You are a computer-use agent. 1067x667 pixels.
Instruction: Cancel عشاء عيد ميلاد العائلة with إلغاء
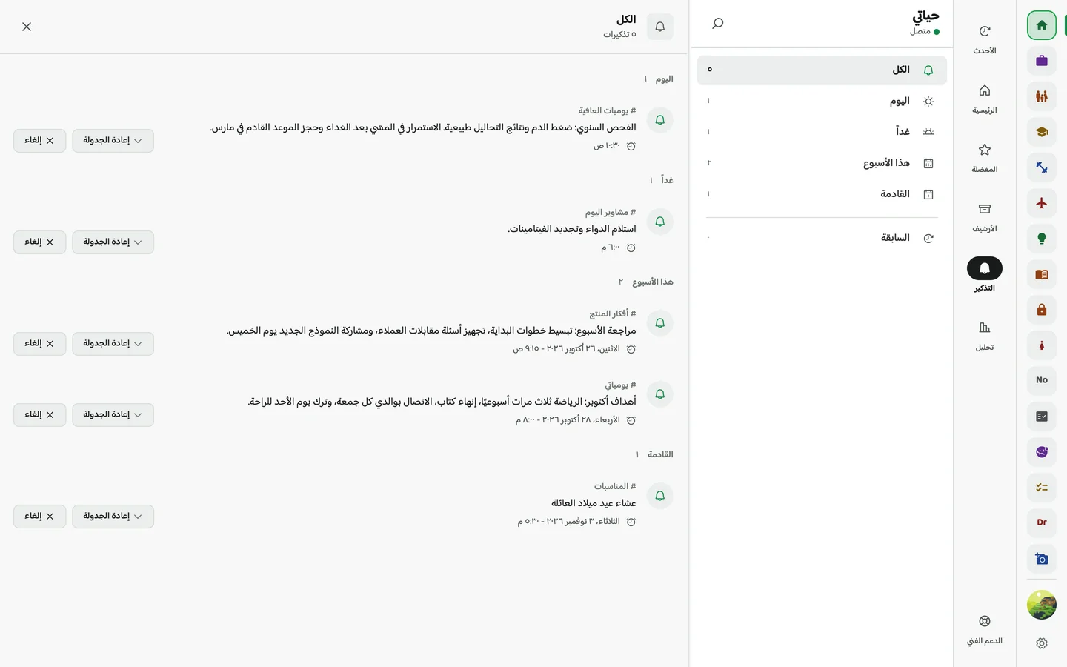[39, 517]
